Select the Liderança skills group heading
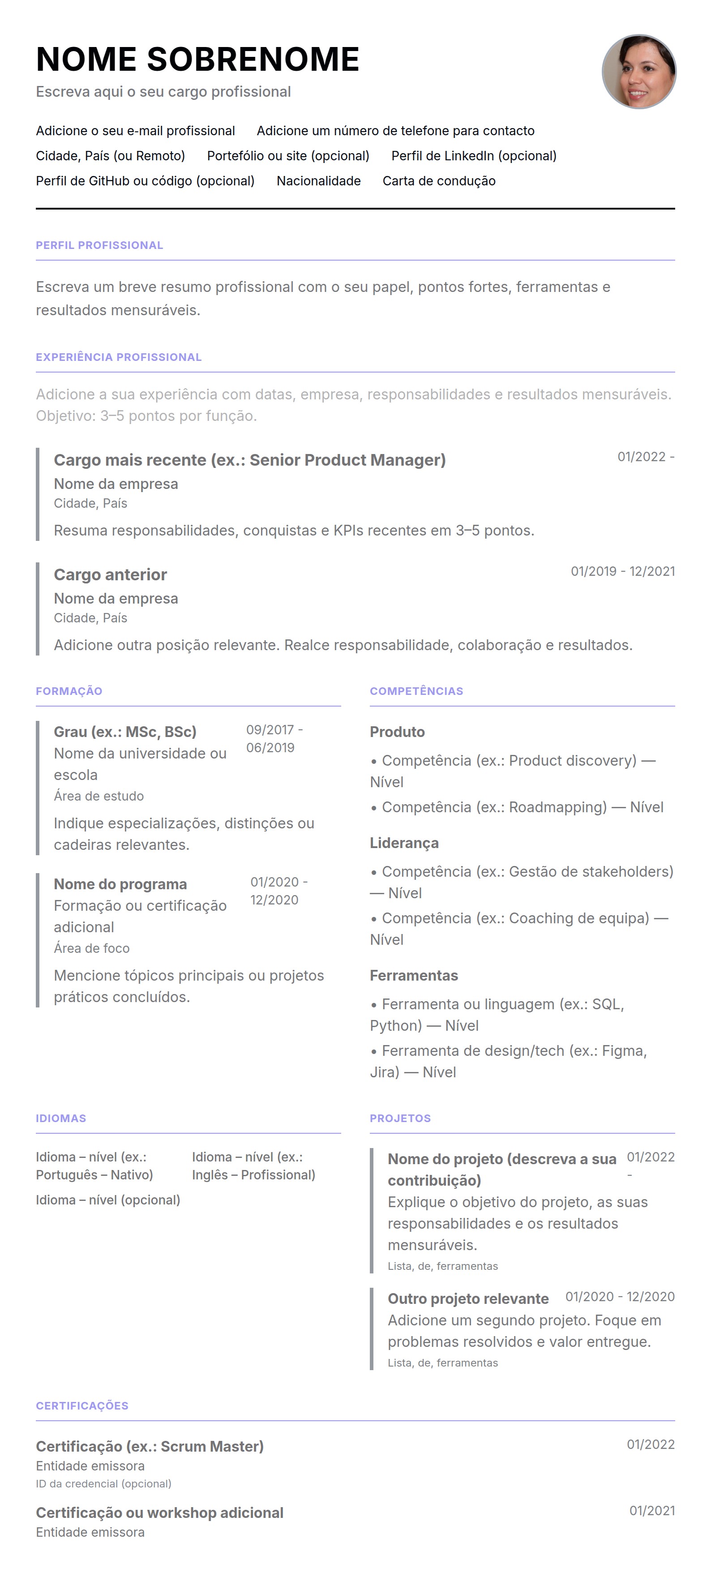 (403, 844)
